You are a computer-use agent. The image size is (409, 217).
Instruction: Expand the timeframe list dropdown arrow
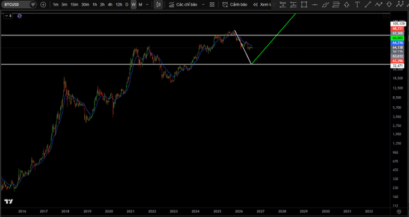coord(147,4)
